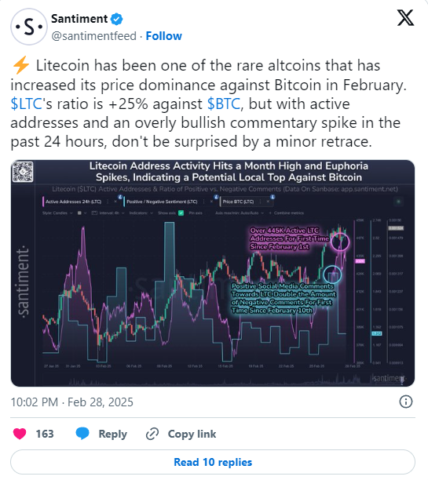Expand the Indicators dropdown

coord(141,213)
